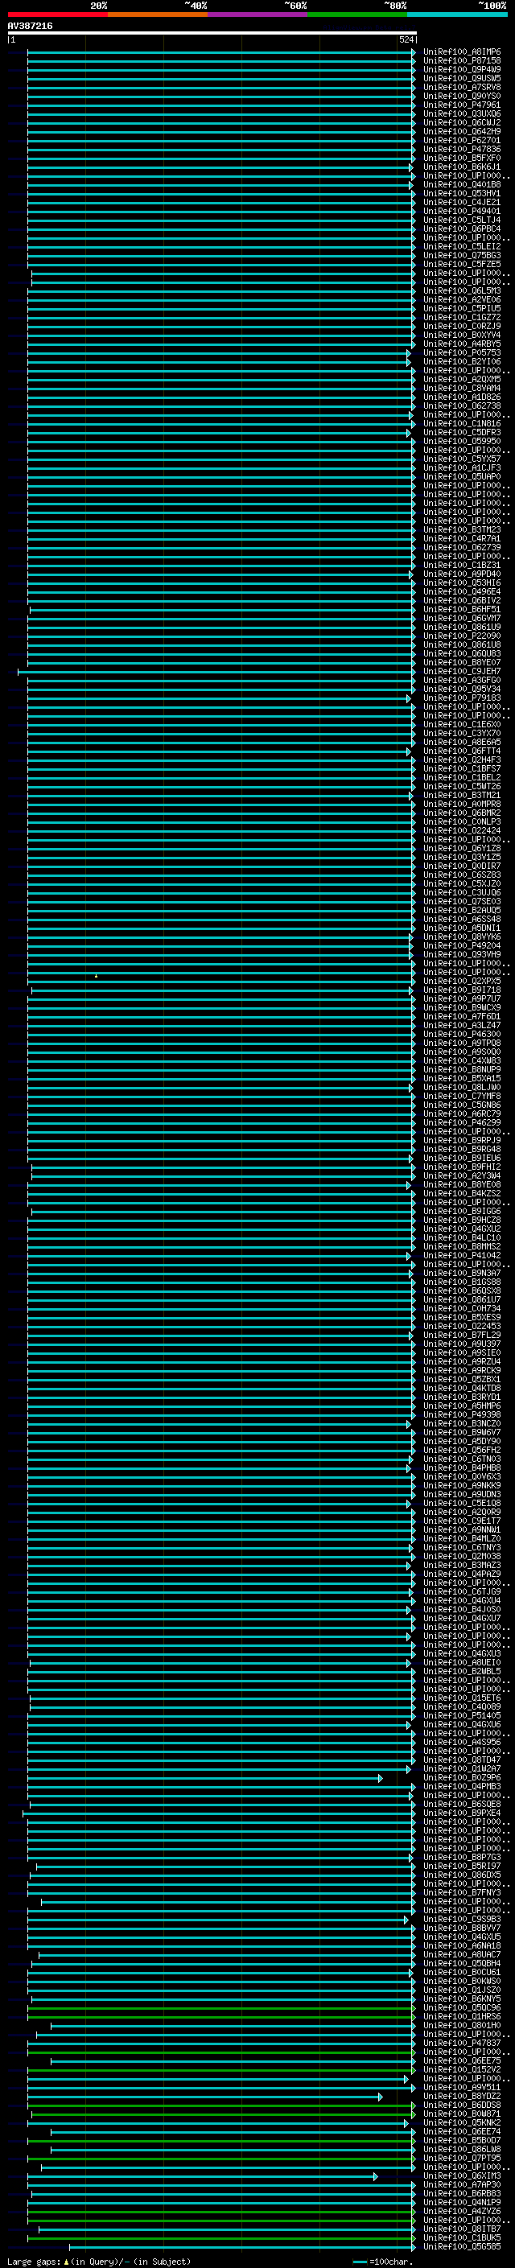Select the AV387216 query label

click(x=30, y=26)
